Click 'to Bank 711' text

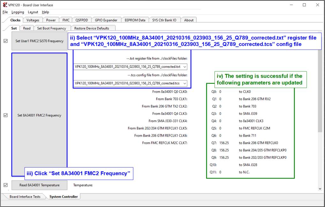[x=247, y=135]
